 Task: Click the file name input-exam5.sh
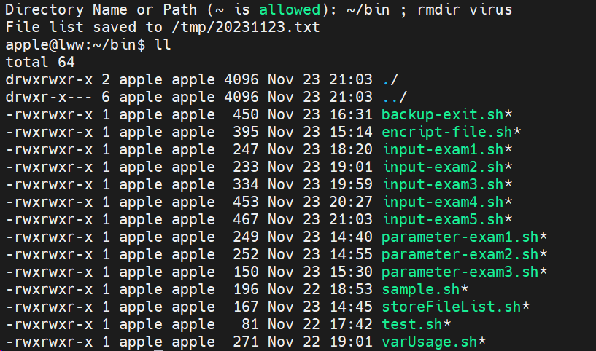point(442,219)
